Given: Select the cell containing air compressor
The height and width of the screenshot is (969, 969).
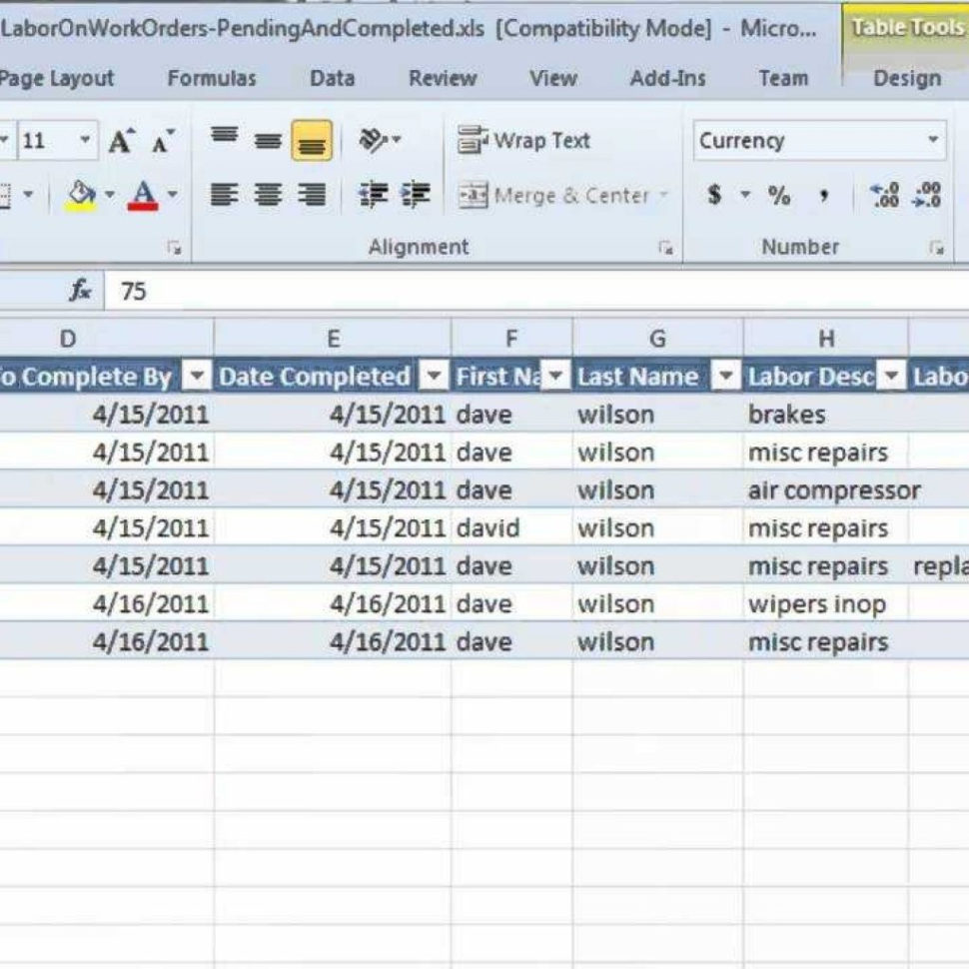Looking at the screenshot, I should (826, 490).
